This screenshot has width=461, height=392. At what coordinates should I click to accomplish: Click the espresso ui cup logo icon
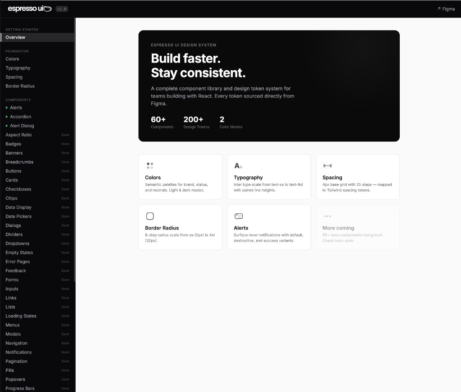[48, 9]
